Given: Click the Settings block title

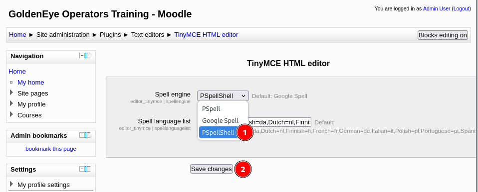Looking at the screenshot, I should (x=23, y=170).
